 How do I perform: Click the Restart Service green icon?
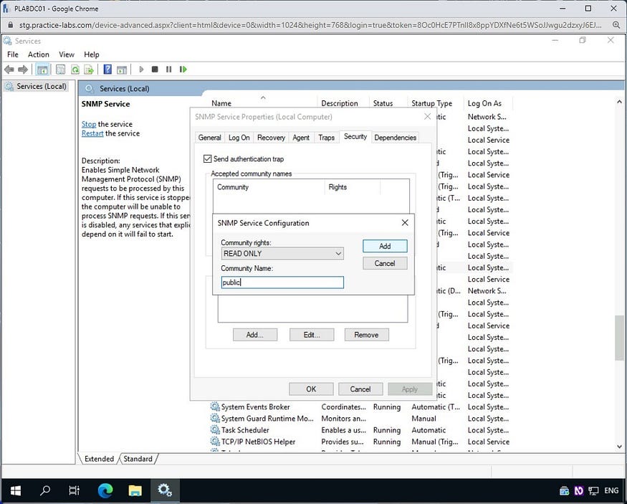(183, 70)
